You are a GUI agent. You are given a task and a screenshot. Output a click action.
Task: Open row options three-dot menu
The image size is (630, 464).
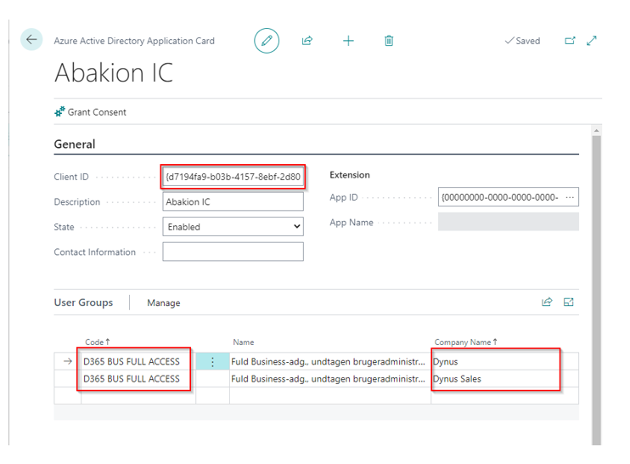tap(212, 362)
